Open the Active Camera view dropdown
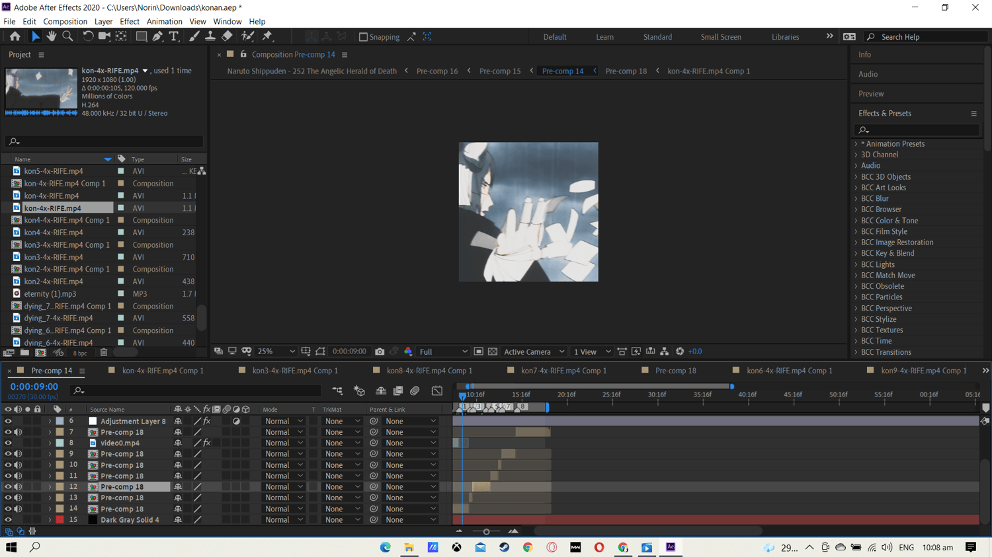This screenshot has height=557, width=992. pos(534,352)
